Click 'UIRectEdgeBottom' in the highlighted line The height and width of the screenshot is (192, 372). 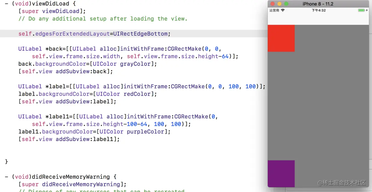click(140, 34)
